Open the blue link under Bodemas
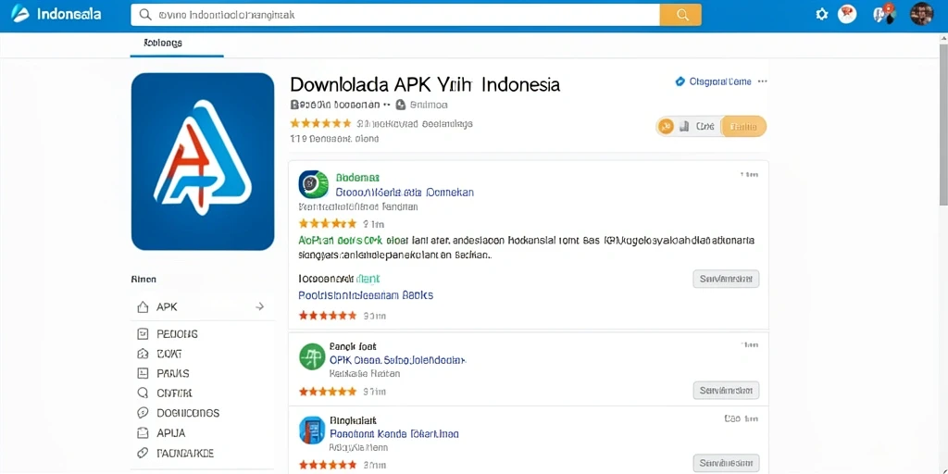Viewport: 948px width, 474px height. [405, 193]
